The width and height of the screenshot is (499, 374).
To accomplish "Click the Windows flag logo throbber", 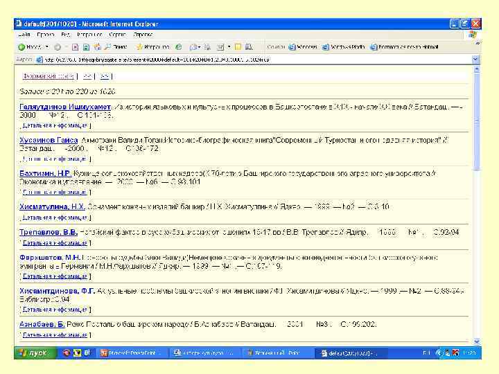I will tap(473, 35).
